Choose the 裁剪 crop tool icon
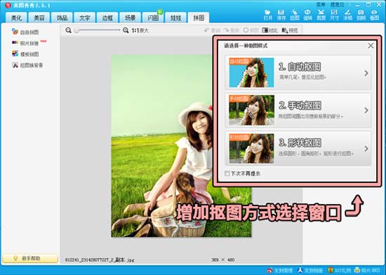Image resolution: width=386 pixels, height=275 pixels. pyautogui.click(x=321, y=15)
